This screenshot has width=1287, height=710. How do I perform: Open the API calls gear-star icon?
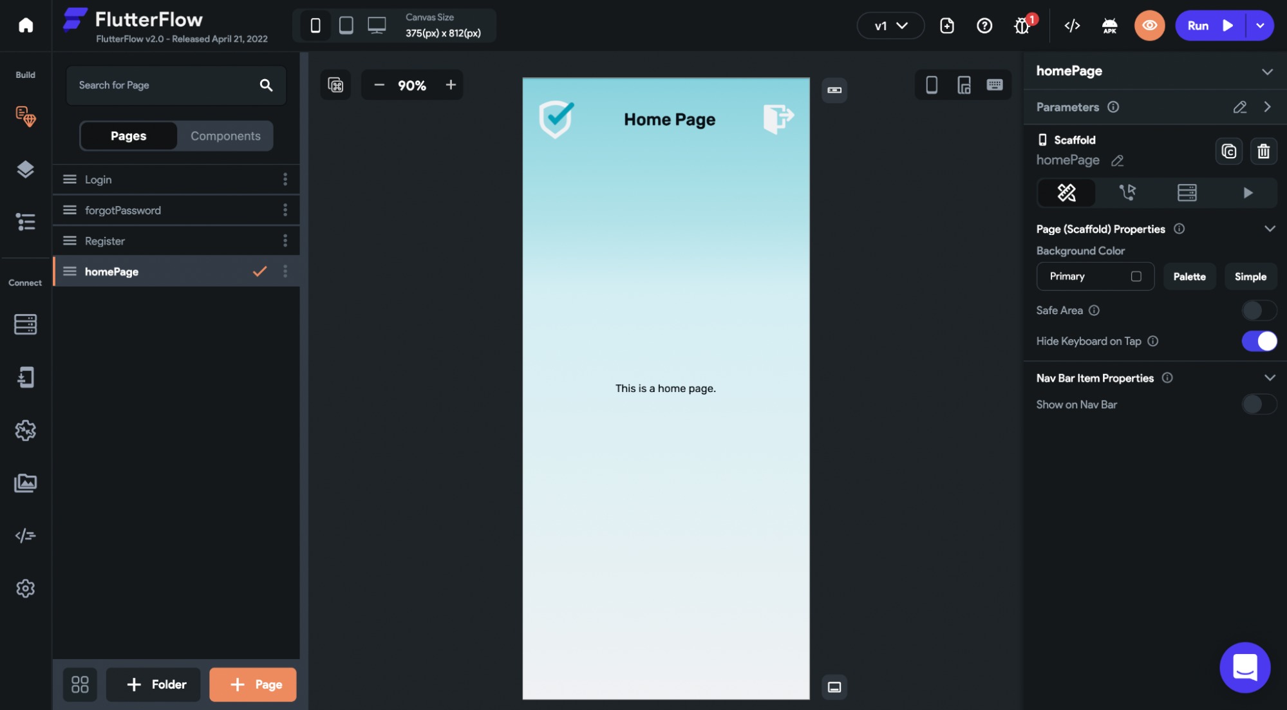[x=26, y=430]
